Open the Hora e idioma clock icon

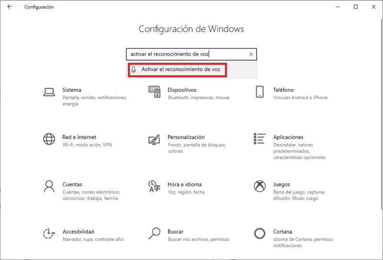[154, 186]
